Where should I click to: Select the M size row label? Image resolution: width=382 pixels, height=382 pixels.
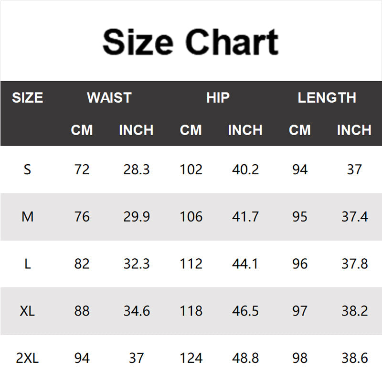27,217
